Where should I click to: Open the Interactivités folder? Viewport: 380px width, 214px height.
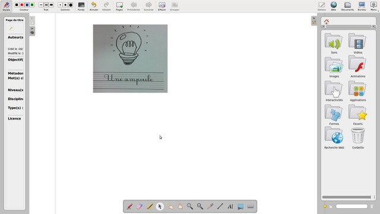(334, 91)
